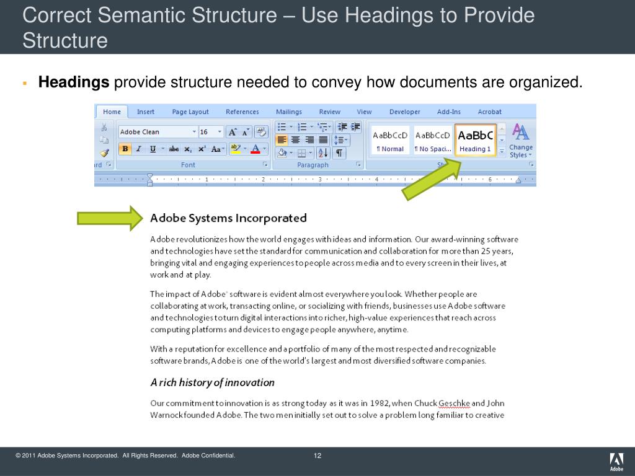Apply the Heading 1 style
This screenshot has height=476, width=635.
476,140
